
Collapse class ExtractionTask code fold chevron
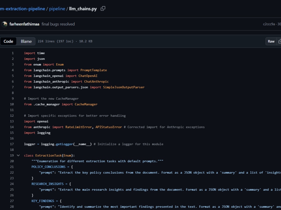tap(18, 155)
